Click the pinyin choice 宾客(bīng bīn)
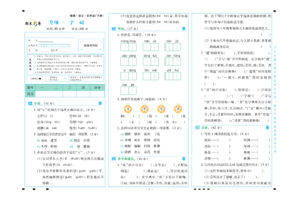This screenshot has height=210, width=297. point(49,122)
